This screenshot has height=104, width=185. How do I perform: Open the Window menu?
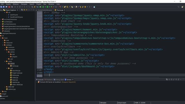tap(51, 4)
